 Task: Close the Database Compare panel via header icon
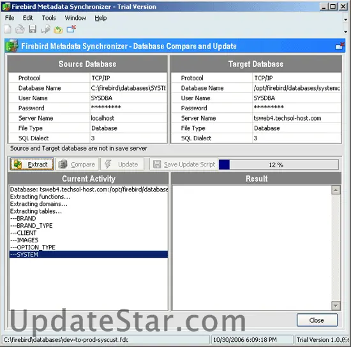point(340,46)
